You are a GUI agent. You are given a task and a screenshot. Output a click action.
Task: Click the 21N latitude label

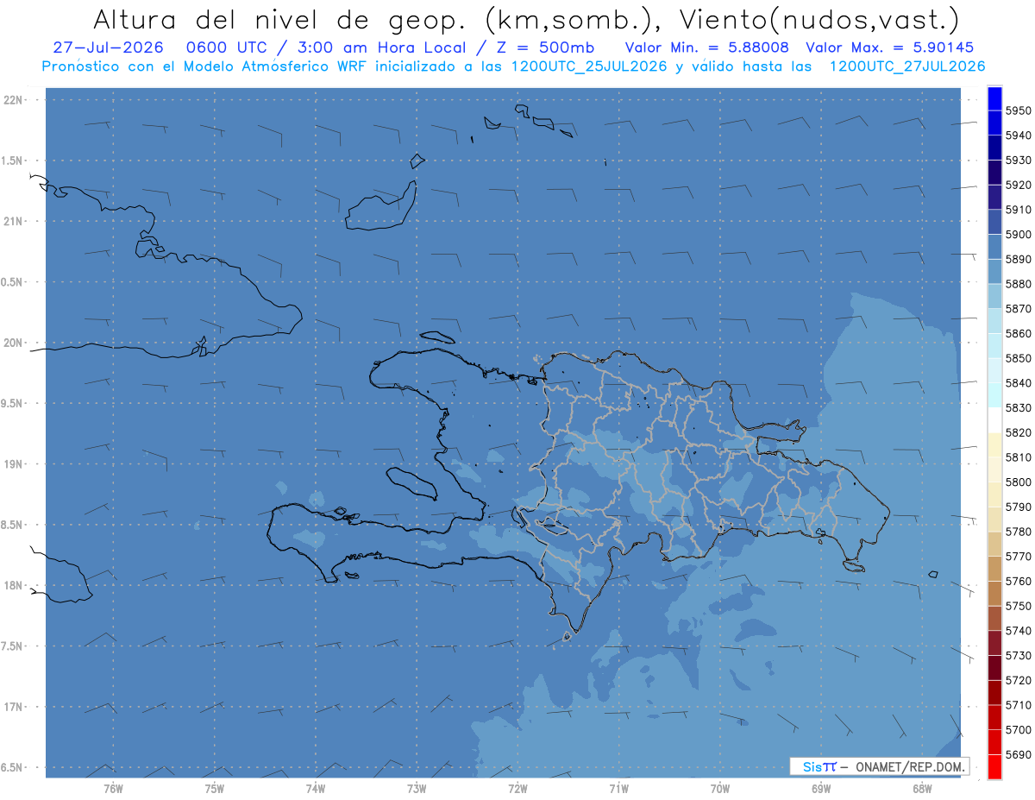click(x=12, y=222)
